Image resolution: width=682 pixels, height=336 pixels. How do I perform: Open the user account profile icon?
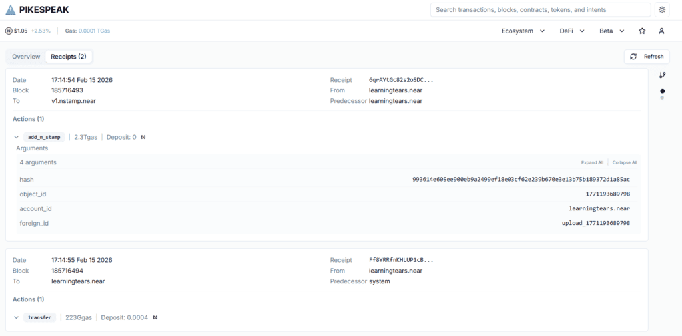(661, 31)
